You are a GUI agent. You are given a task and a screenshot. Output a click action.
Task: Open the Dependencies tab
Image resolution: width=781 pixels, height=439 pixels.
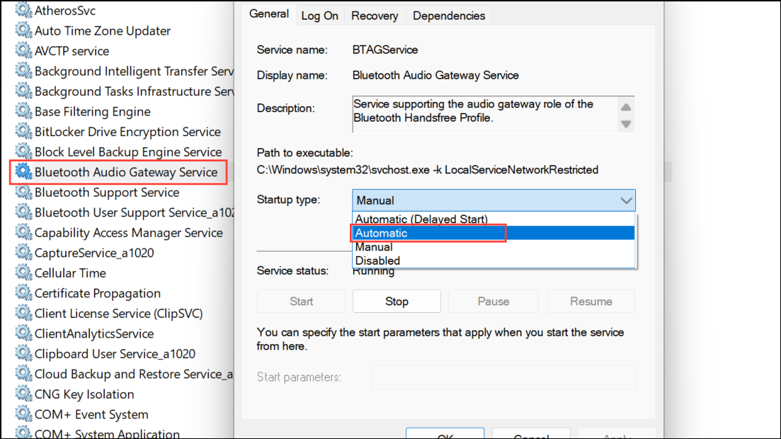(448, 14)
